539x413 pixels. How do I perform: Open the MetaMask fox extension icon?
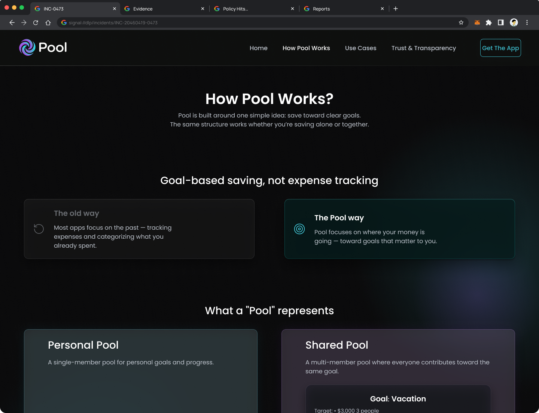477,23
